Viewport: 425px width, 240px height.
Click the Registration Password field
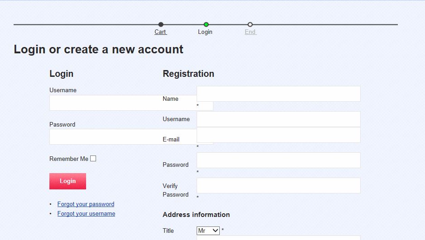point(278,160)
